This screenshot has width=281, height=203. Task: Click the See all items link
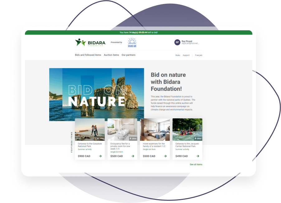click(196, 164)
